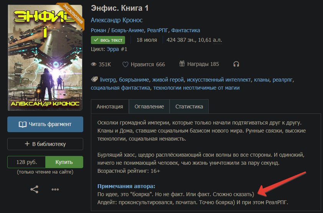
Task: Switch to the Оглавление tab
Action: point(149,106)
